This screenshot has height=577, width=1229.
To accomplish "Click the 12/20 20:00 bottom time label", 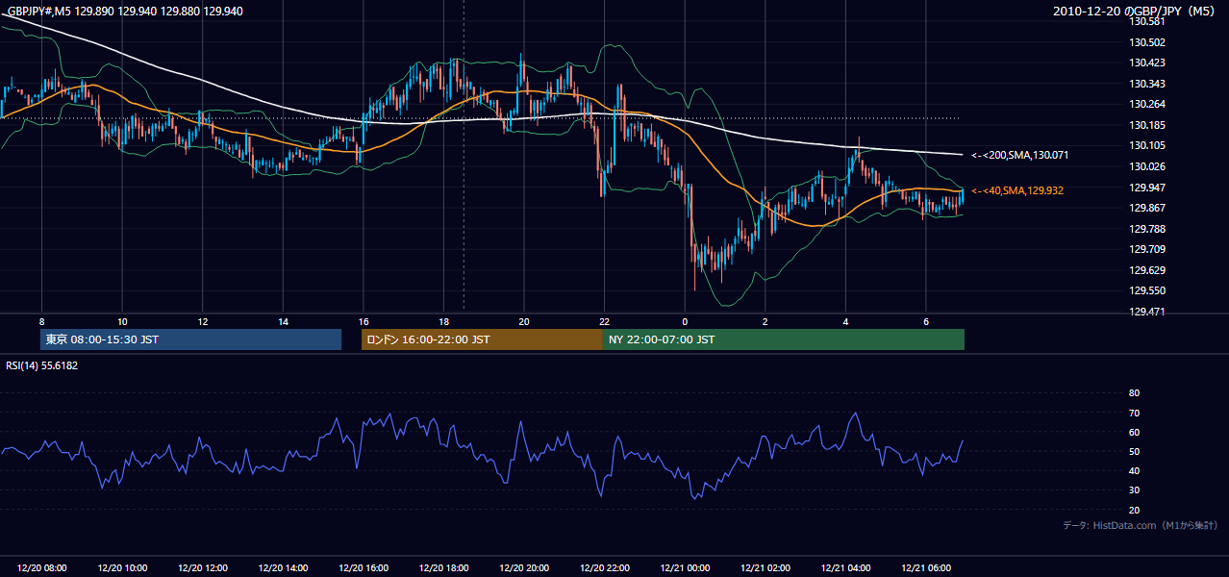I will click(523, 568).
